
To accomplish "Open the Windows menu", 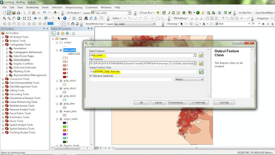I will 106,7.
